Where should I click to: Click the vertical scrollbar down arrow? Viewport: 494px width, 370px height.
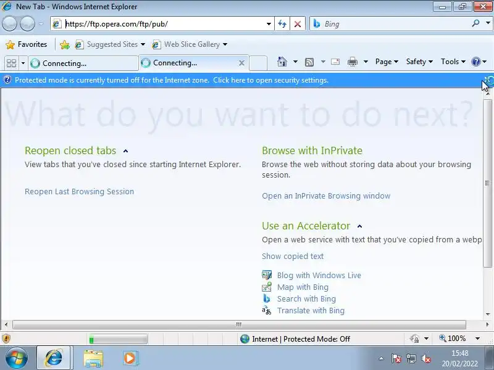[488, 314]
